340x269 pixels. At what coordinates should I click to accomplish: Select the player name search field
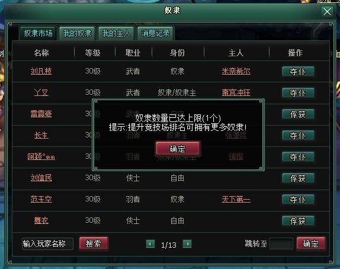click(x=47, y=244)
